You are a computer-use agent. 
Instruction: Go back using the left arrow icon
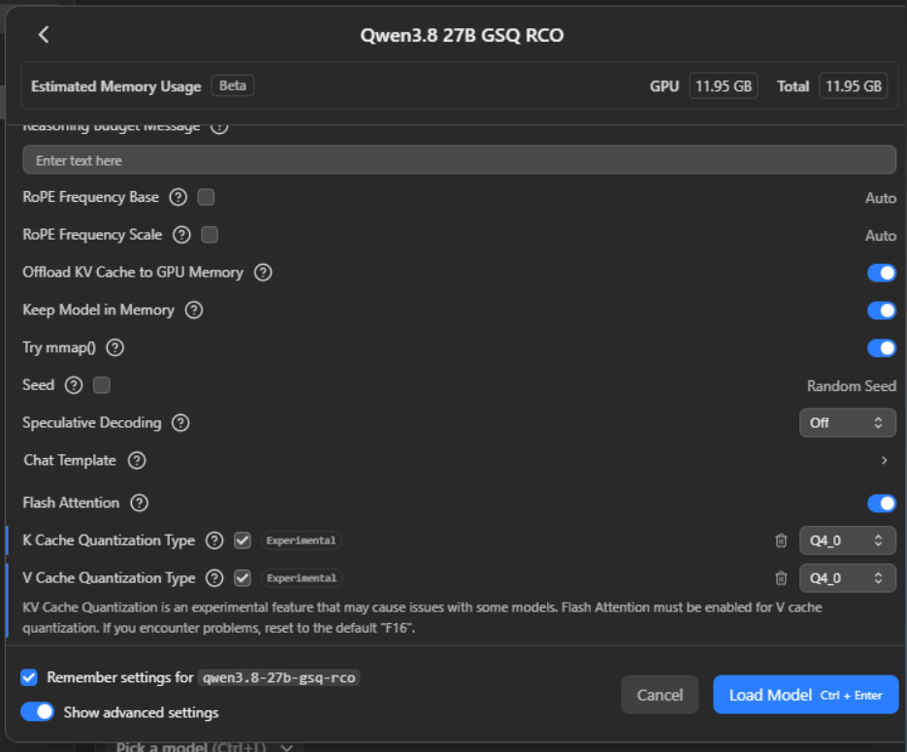(44, 35)
